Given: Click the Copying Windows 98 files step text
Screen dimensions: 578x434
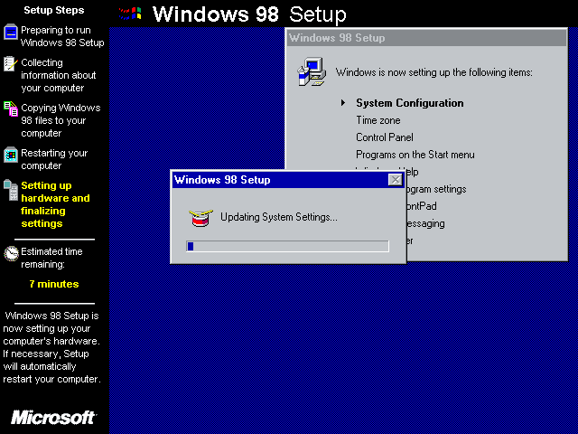Looking at the screenshot, I should point(61,120).
